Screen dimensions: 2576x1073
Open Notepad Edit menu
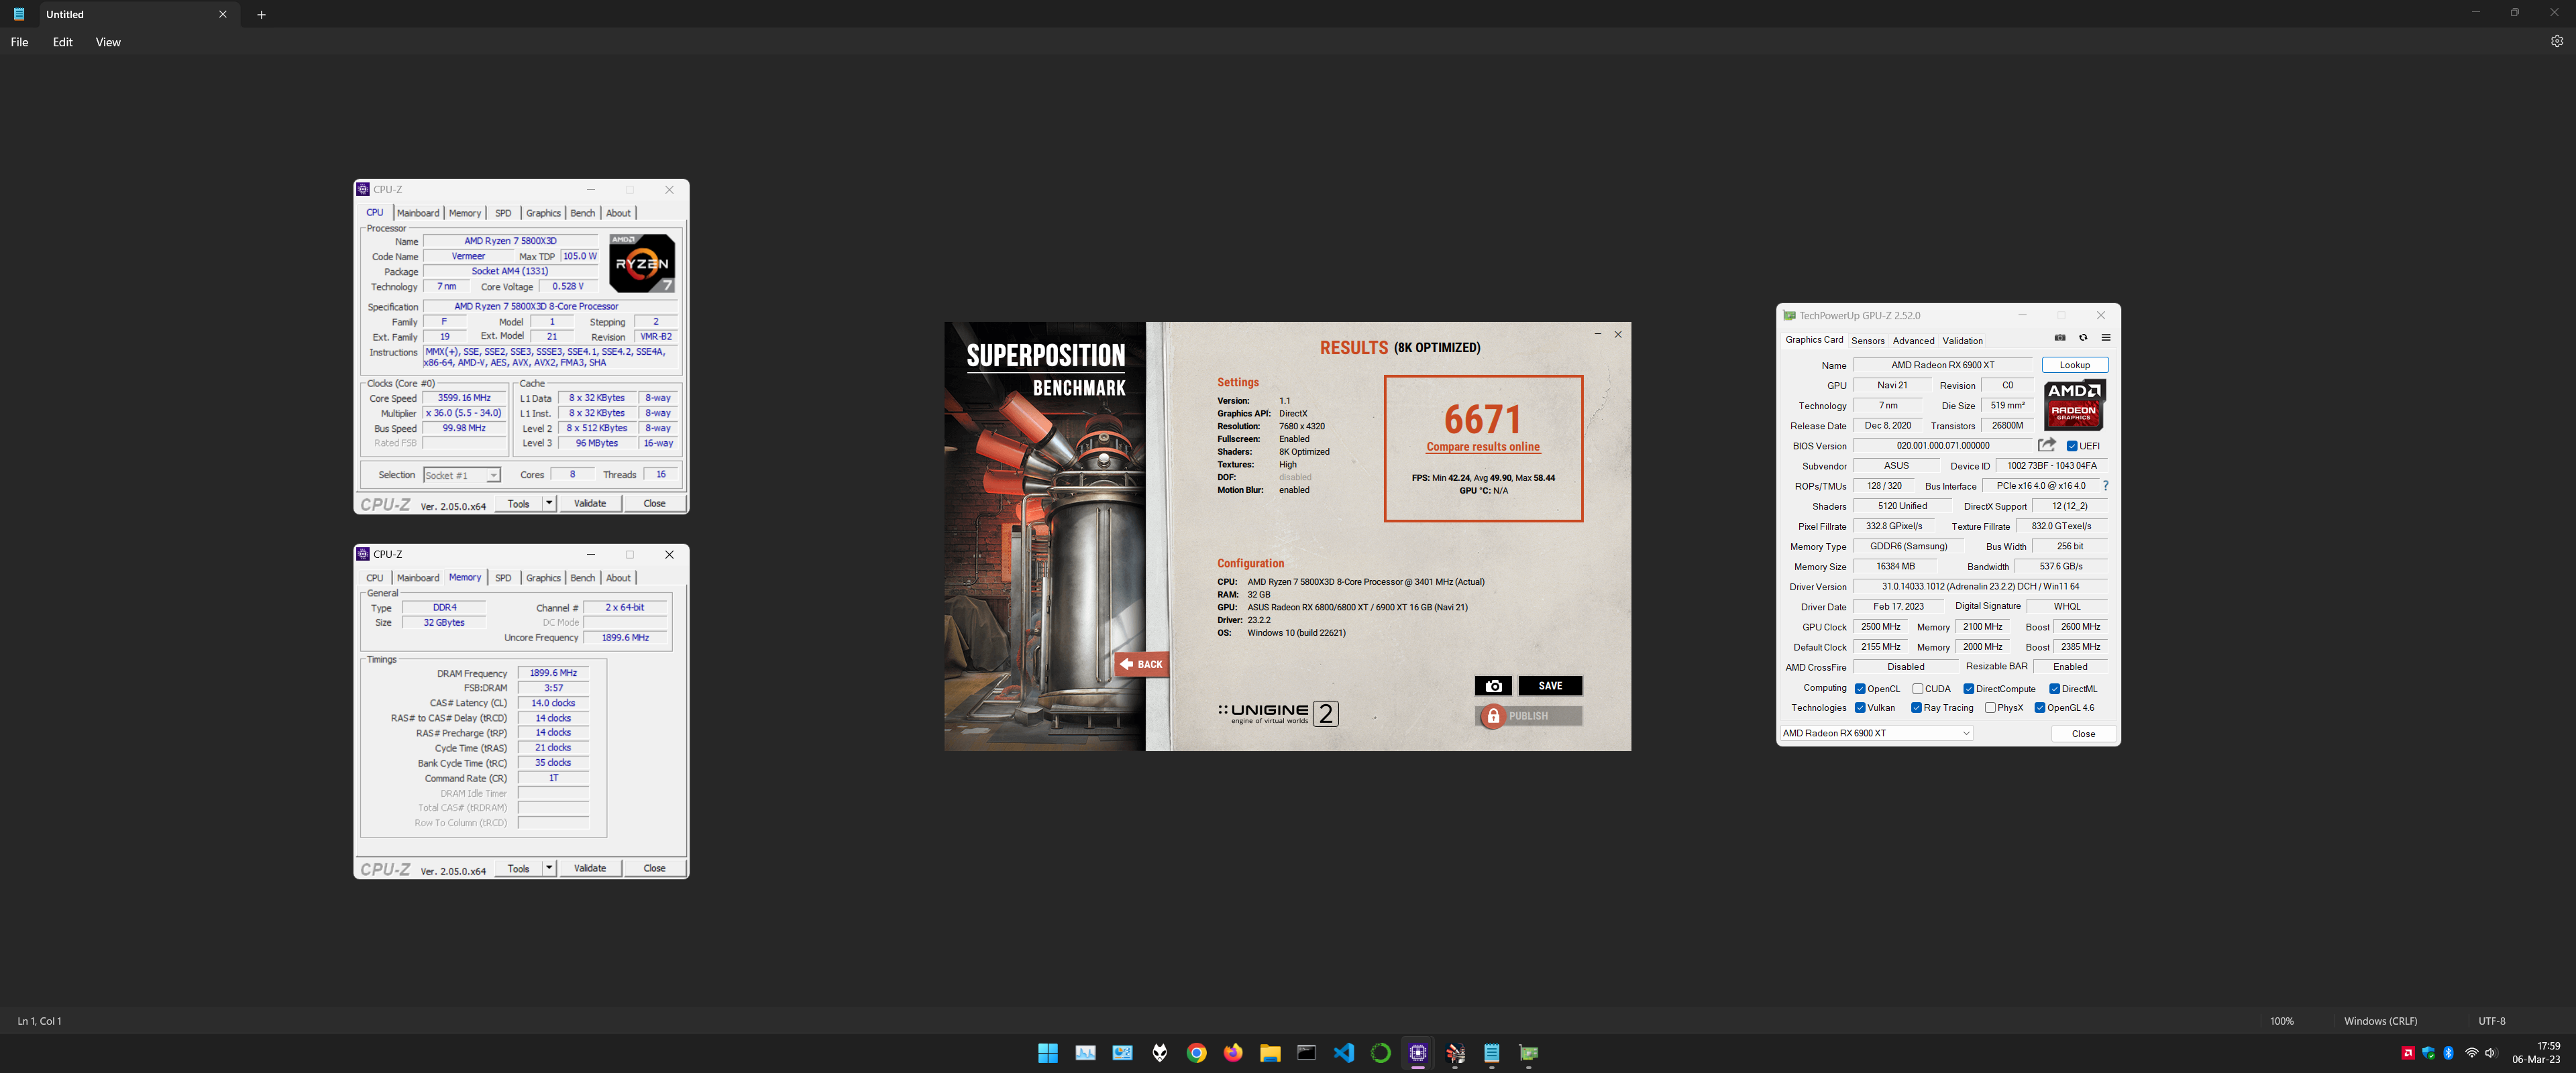(x=63, y=42)
